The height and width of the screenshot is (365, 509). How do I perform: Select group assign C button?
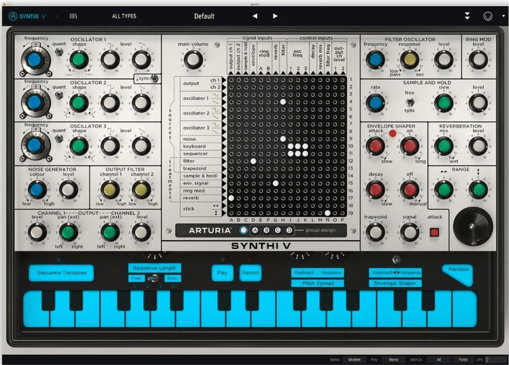(278, 230)
